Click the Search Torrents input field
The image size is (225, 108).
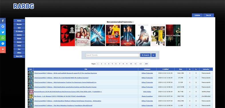click(112, 55)
